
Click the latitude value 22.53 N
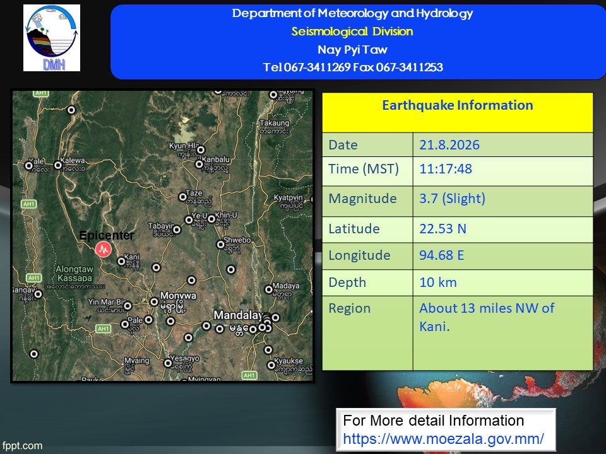click(443, 228)
